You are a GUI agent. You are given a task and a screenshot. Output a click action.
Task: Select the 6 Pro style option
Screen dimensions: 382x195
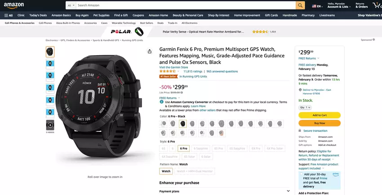[183, 148]
